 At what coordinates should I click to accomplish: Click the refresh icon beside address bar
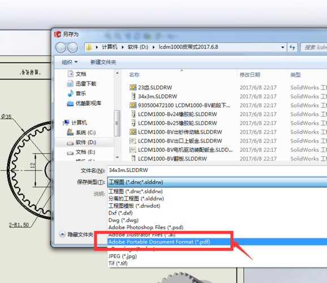tap(292, 48)
